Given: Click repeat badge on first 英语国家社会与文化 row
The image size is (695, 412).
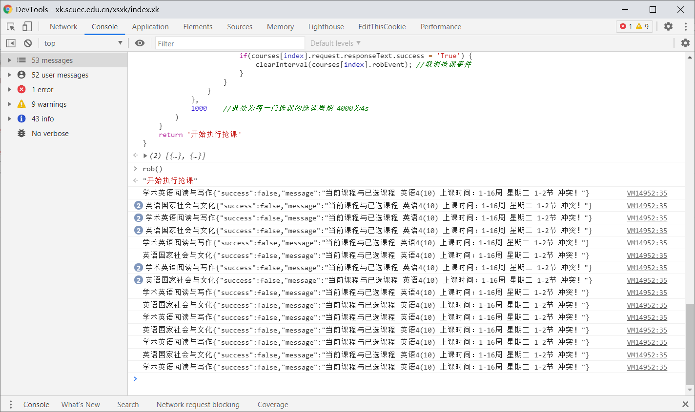Looking at the screenshot, I should pyautogui.click(x=139, y=206).
